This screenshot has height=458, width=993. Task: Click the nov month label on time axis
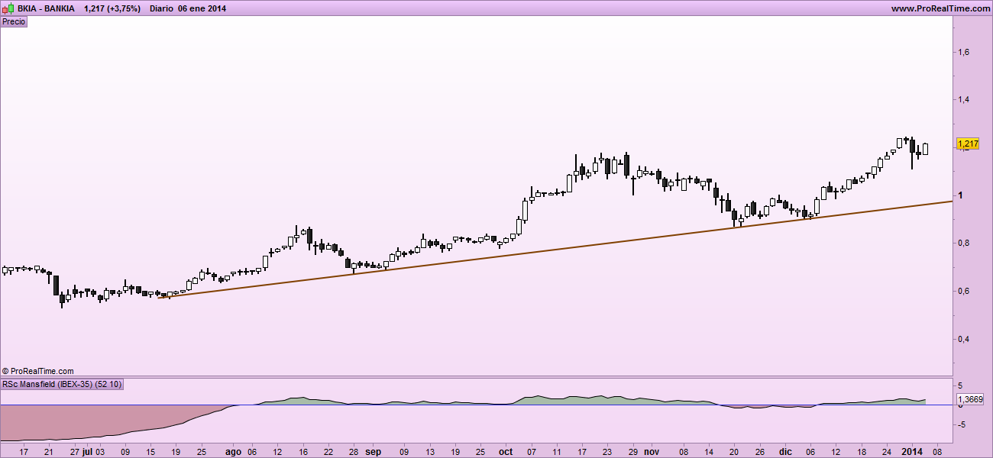(x=651, y=451)
